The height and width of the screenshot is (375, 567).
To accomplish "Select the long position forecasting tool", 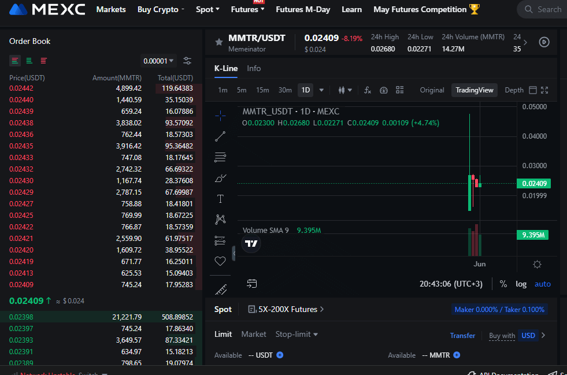I will tap(220, 240).
